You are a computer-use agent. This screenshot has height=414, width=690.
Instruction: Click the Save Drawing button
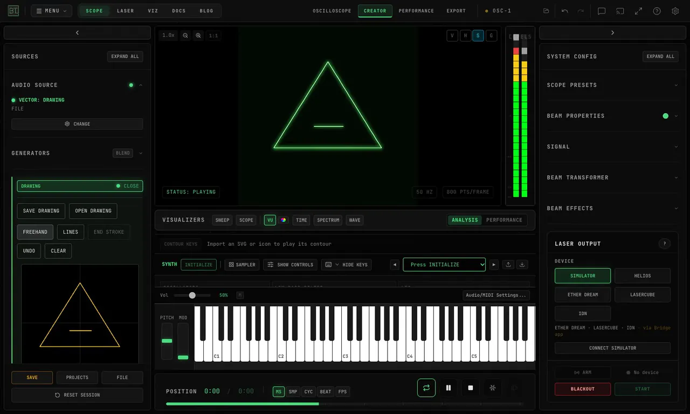(41, 211)
